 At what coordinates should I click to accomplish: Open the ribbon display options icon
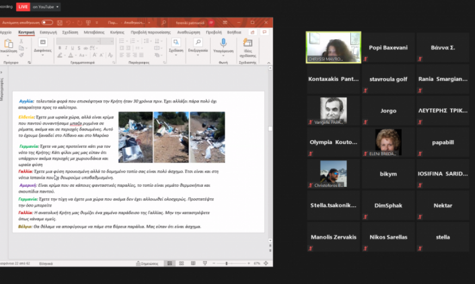[x=225, y=23]
